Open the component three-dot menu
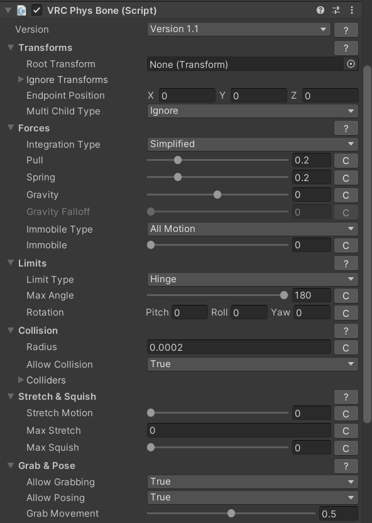This screenshot has height=523, width=372. tap(352, 10)
